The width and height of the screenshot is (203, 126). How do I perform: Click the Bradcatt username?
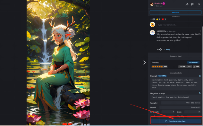(x=158, y=4)
